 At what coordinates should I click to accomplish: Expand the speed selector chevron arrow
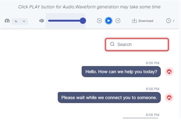(24, 21)
